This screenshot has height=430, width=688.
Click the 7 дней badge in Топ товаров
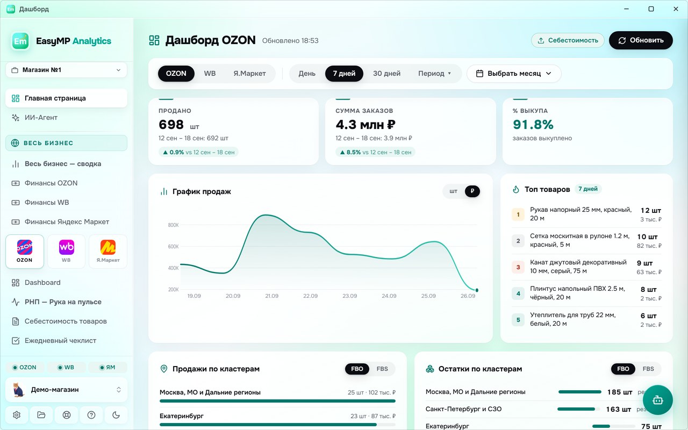[587, 189]
